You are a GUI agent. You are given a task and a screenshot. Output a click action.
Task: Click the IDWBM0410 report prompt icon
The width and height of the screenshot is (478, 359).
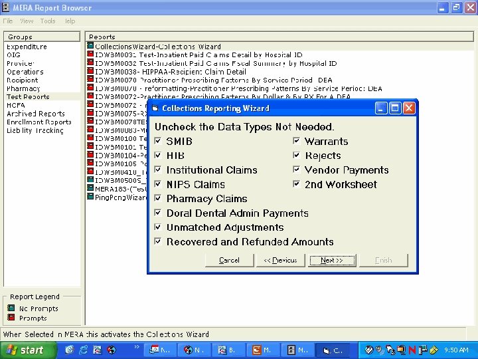pos(90,172)
